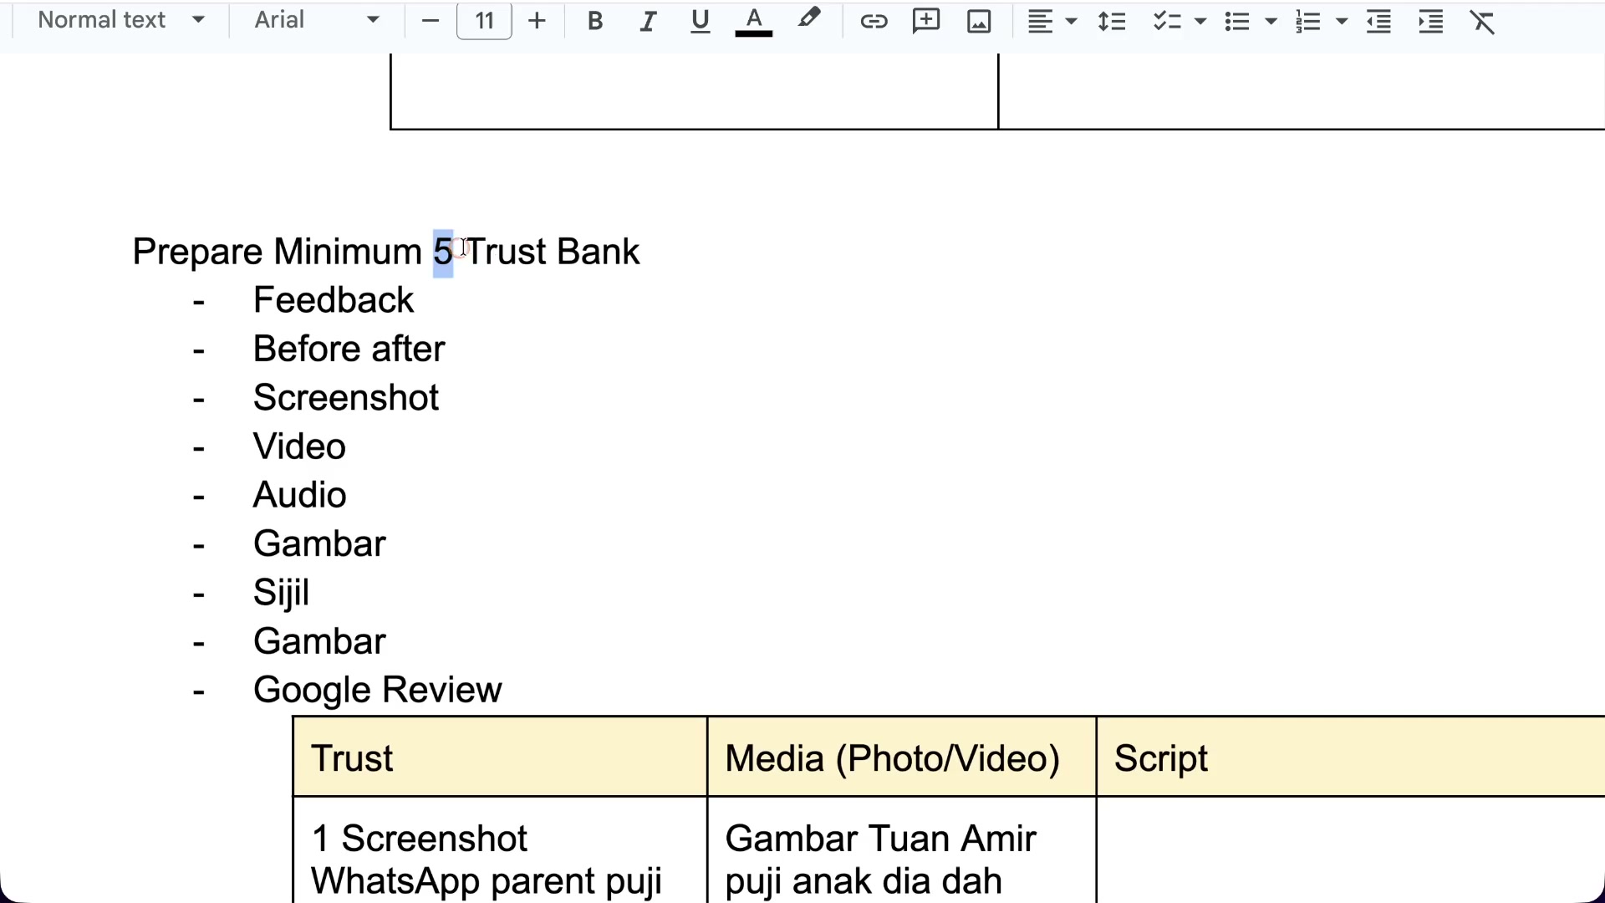
Task: Open the Normal text style dropdown
Action: click(x=121, y=20)
